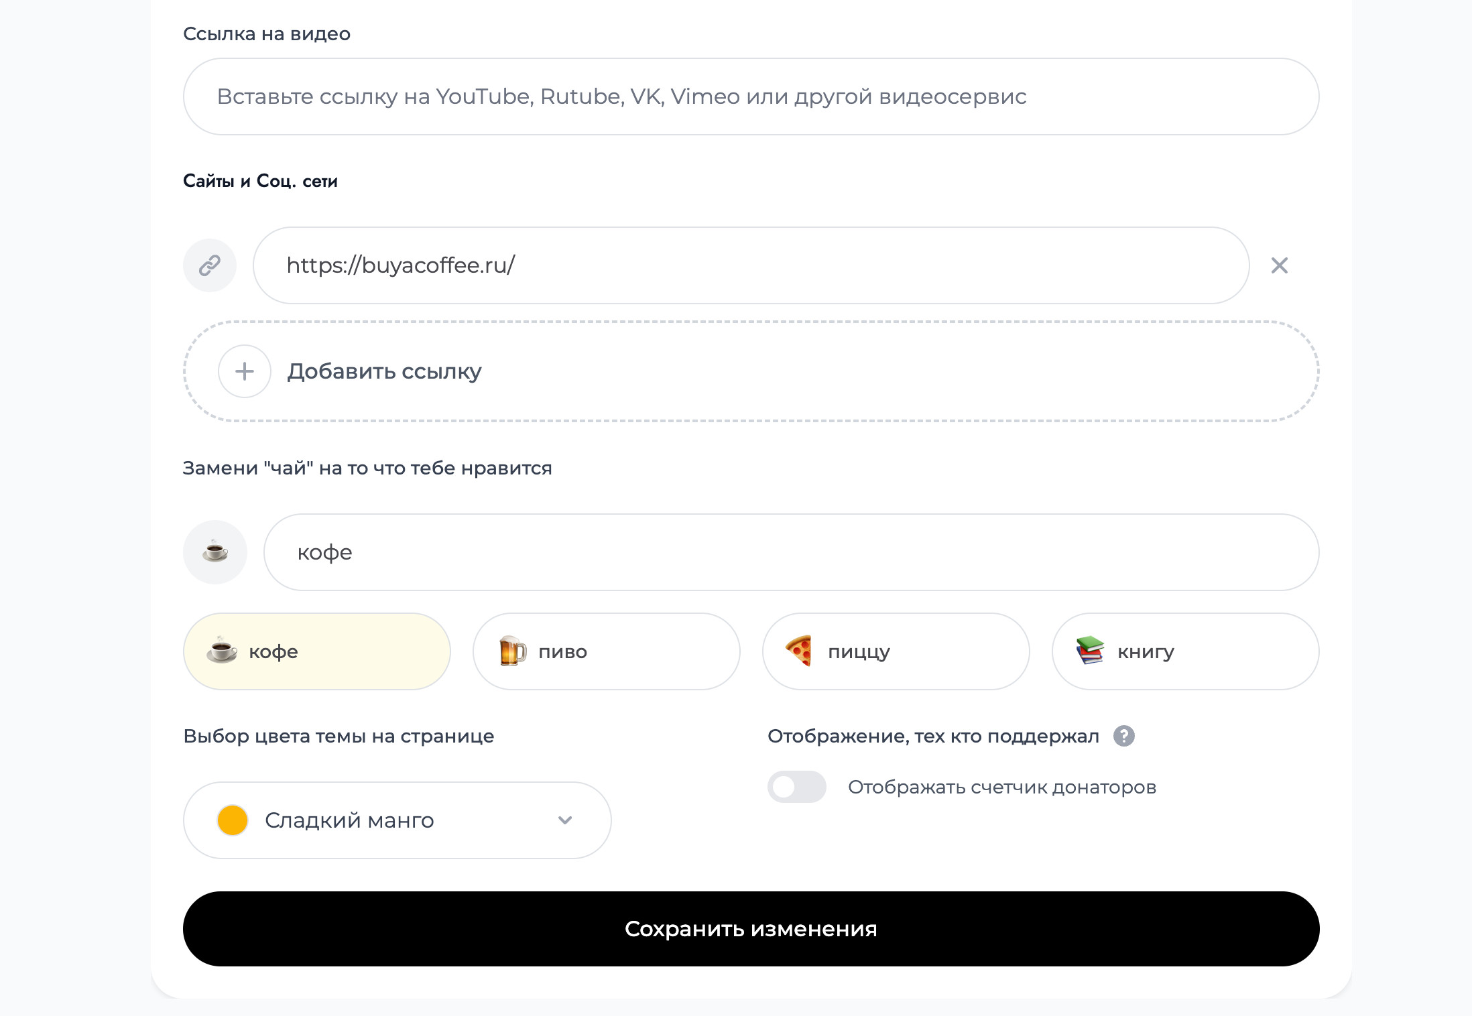
Task: Focus the video link input field
Action: 751,97
